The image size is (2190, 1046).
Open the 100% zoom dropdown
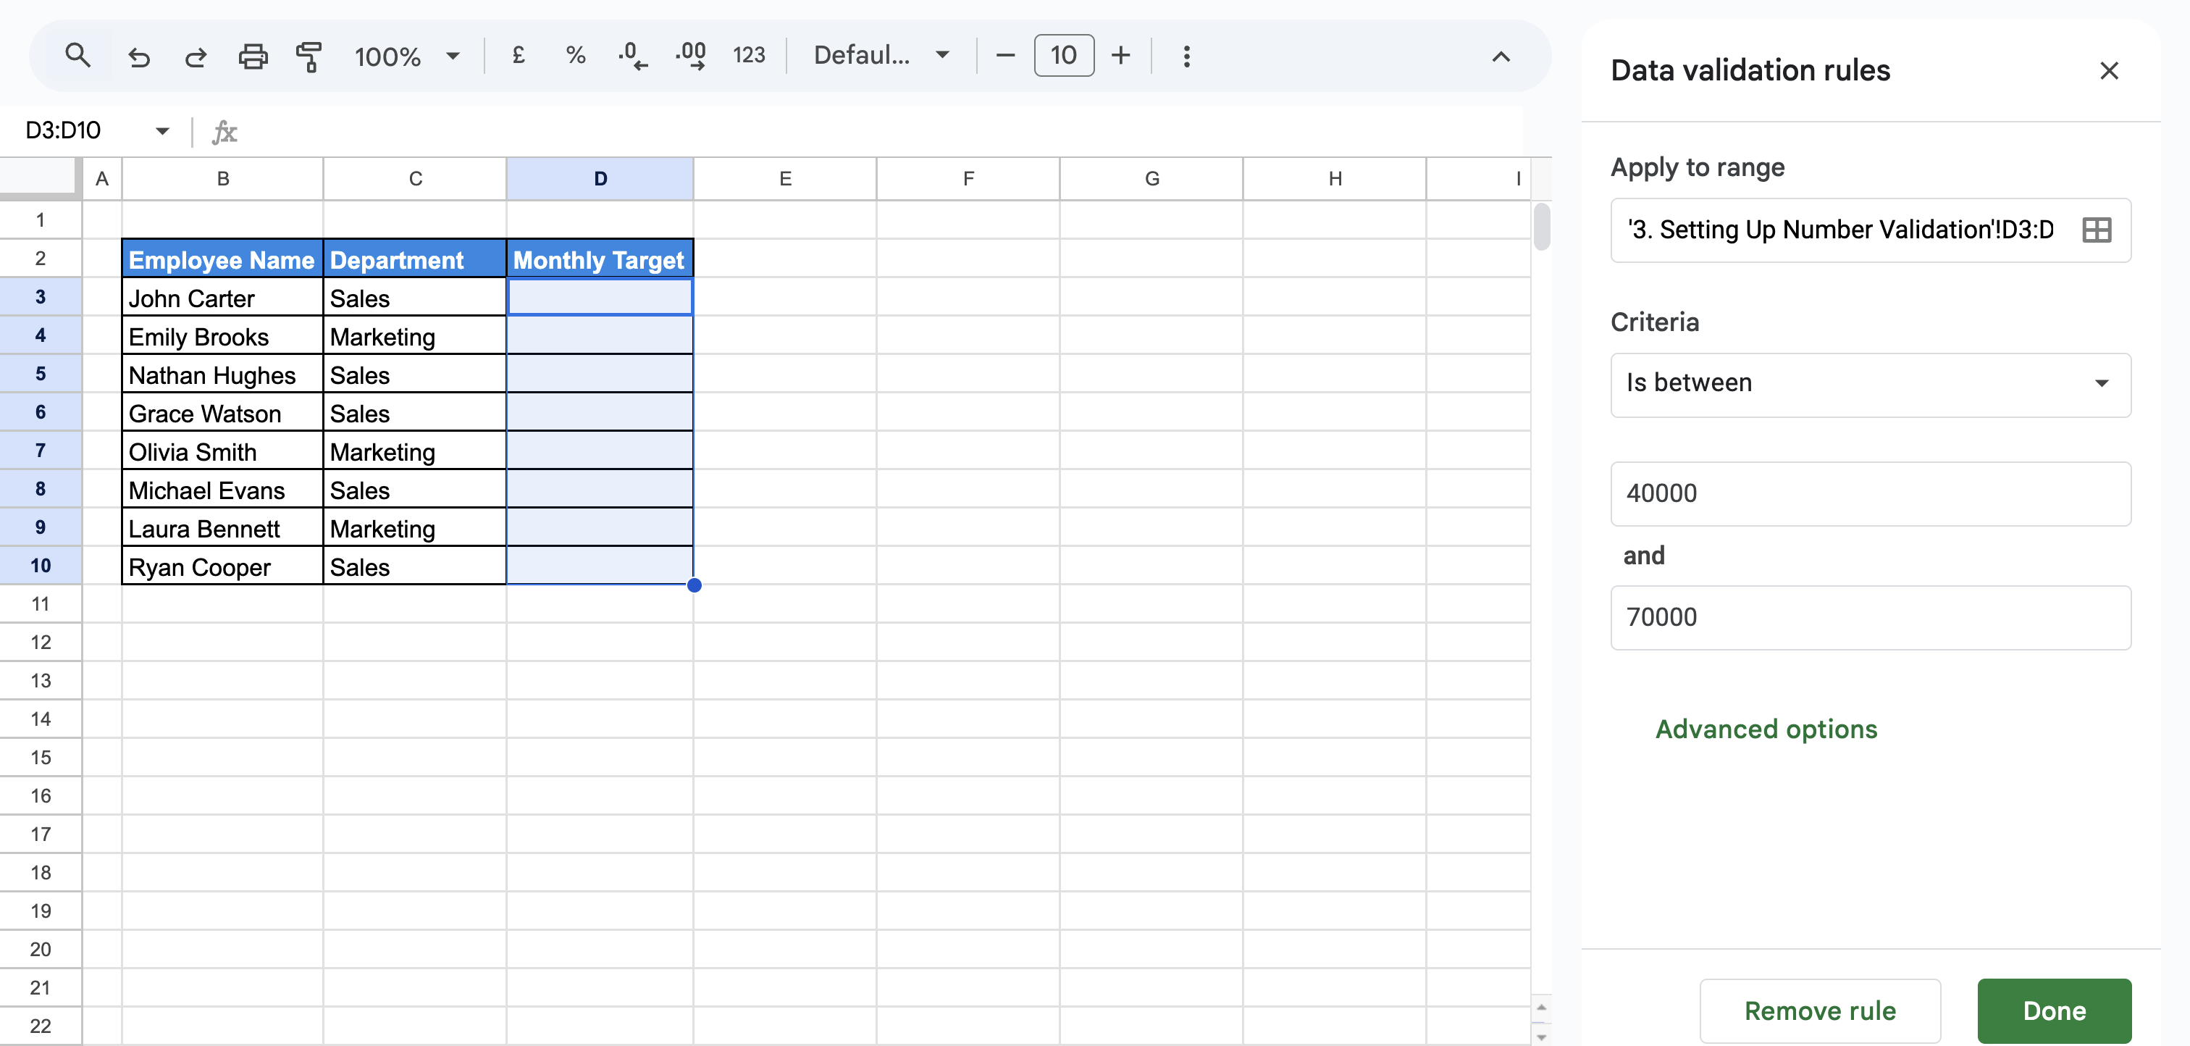[406, 57]
